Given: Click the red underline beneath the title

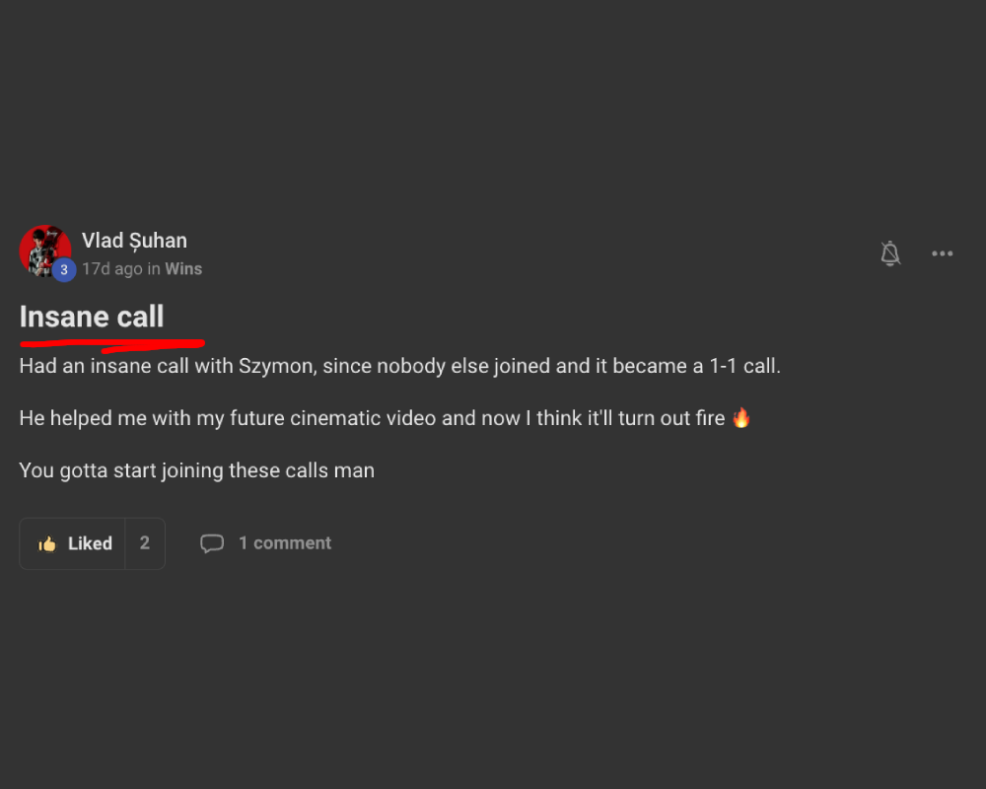Looking at the screenshot, I should coord(110,345).
